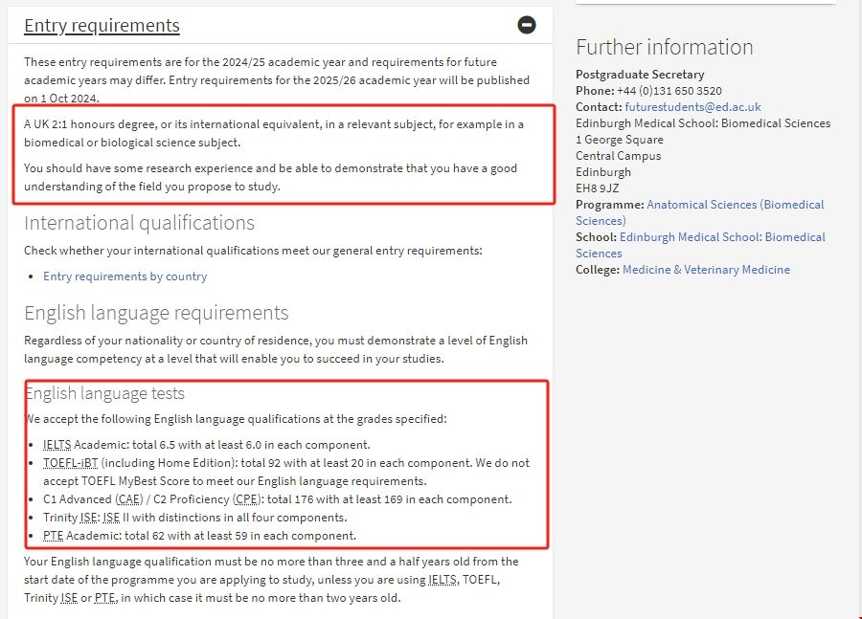862x619 pixels.
Task: Click the CPE abbreviation after C2 Proficiency
Action: [247, 499]
